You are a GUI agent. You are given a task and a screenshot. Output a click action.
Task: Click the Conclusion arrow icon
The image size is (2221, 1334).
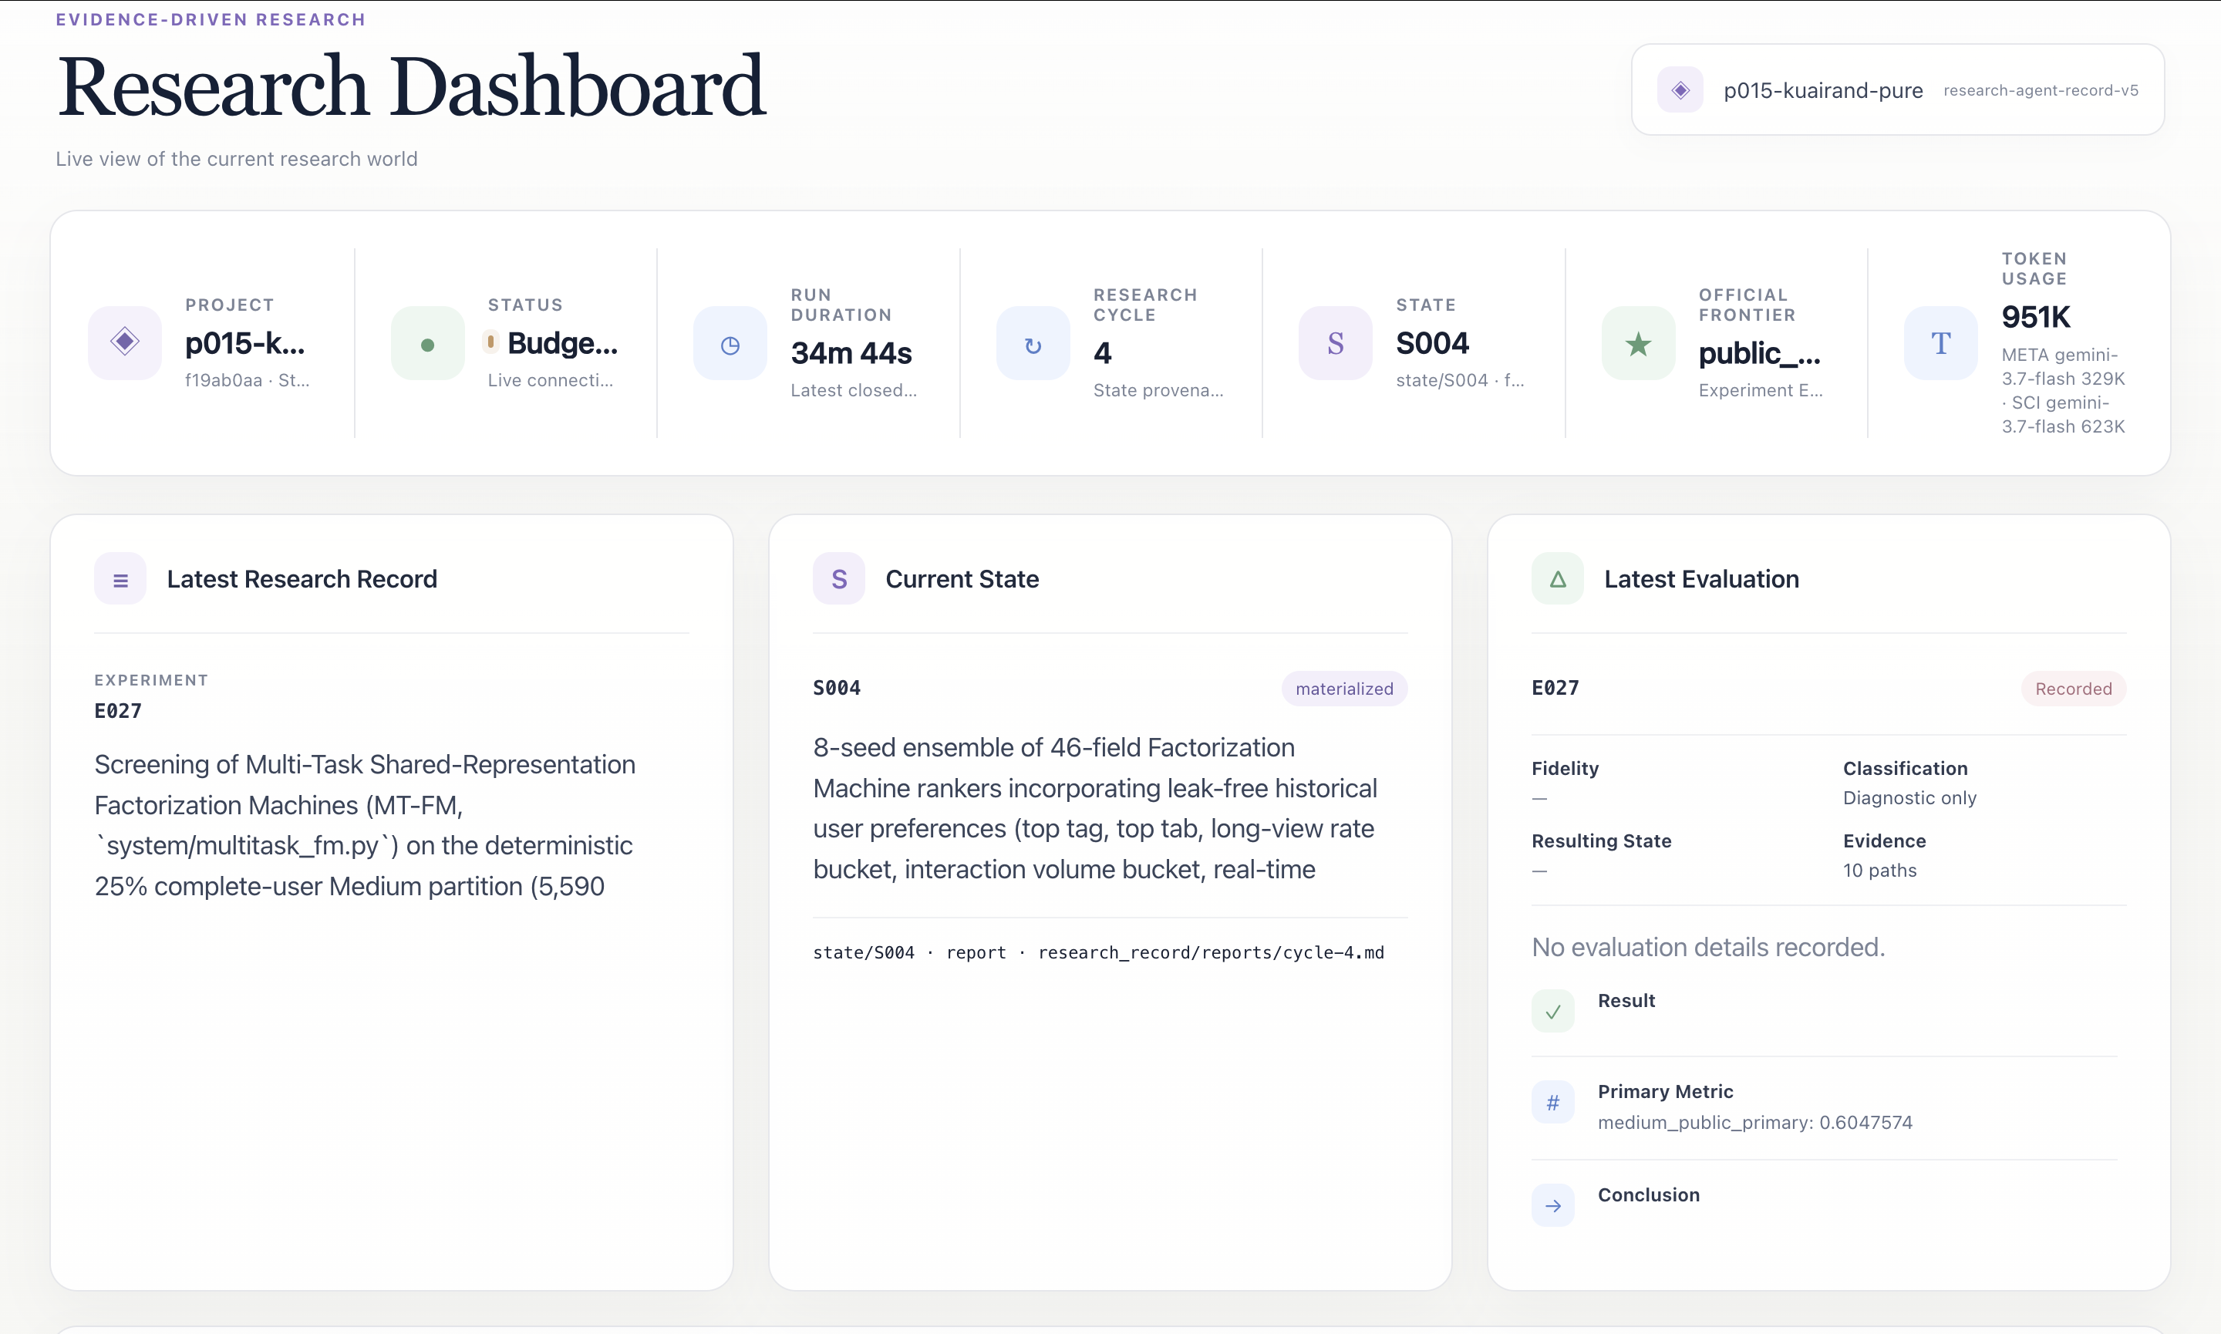click(x=1553, y=1205)
